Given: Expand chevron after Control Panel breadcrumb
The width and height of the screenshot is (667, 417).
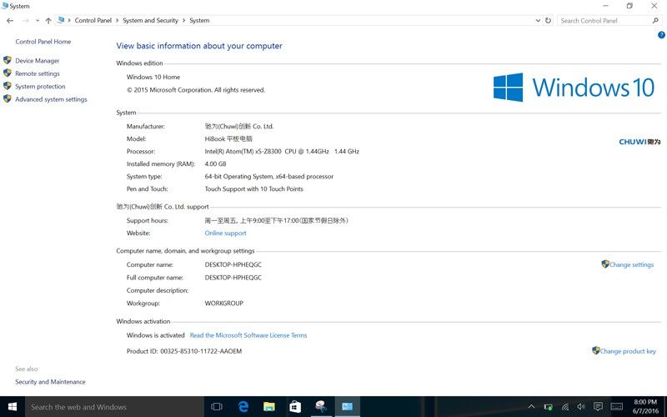Looking at the screenshot, I should click(118, 20).
